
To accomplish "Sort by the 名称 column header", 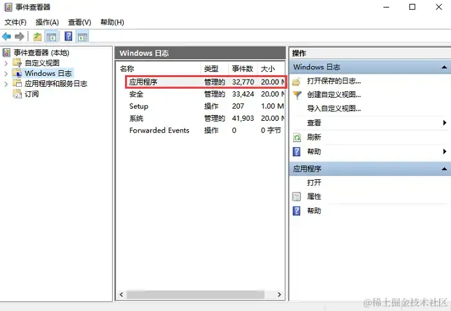I will (x=158, y=69).
